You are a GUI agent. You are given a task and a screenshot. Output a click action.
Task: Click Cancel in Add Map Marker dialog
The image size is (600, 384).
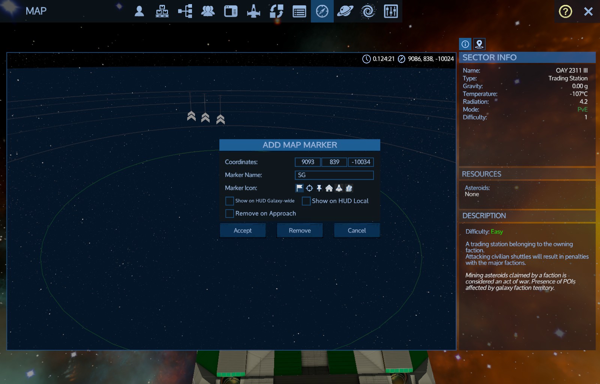point(357,231)
